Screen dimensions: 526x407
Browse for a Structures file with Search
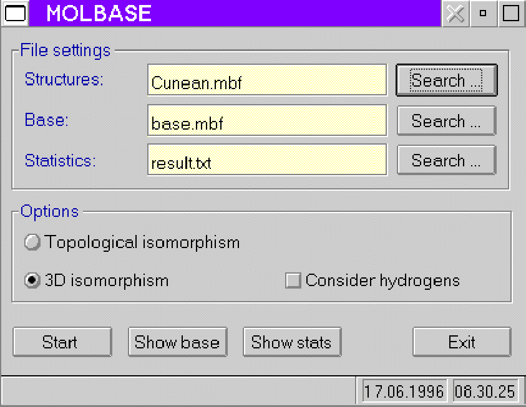coord(446,80)
